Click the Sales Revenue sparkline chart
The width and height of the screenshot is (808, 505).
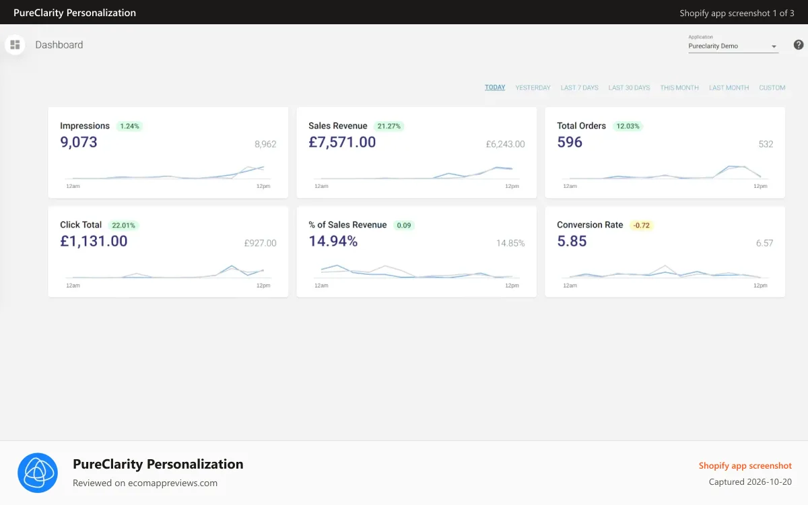point(417,174)
